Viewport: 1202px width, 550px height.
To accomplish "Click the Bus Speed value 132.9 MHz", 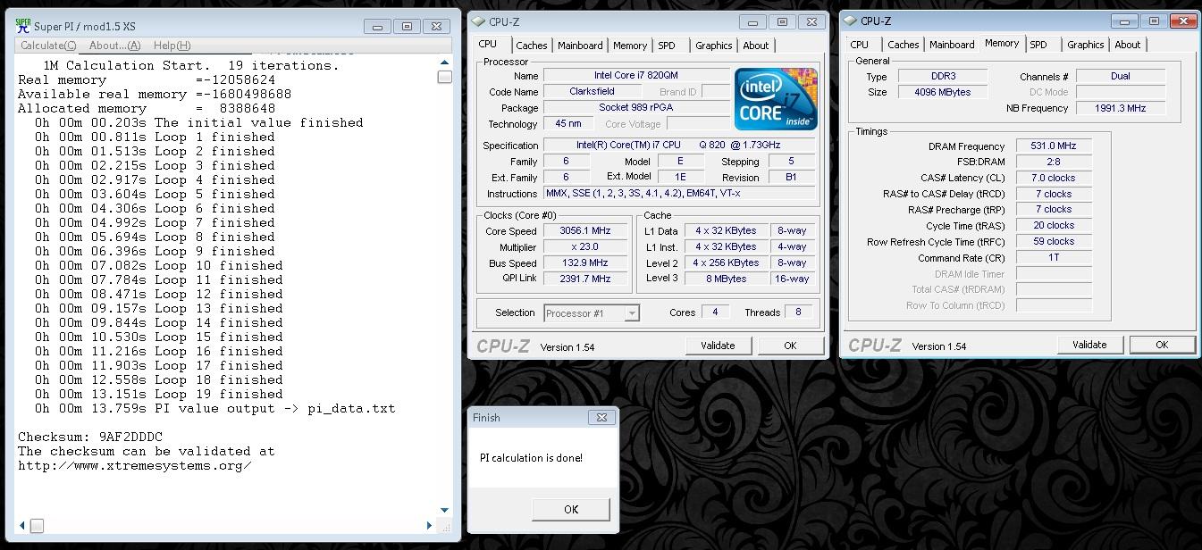I will [x=585, y=263].
